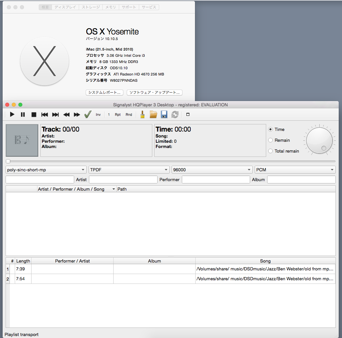Click the volume knob dial
The height and width of the screenshot is (338, 342).
coord(319,140)
